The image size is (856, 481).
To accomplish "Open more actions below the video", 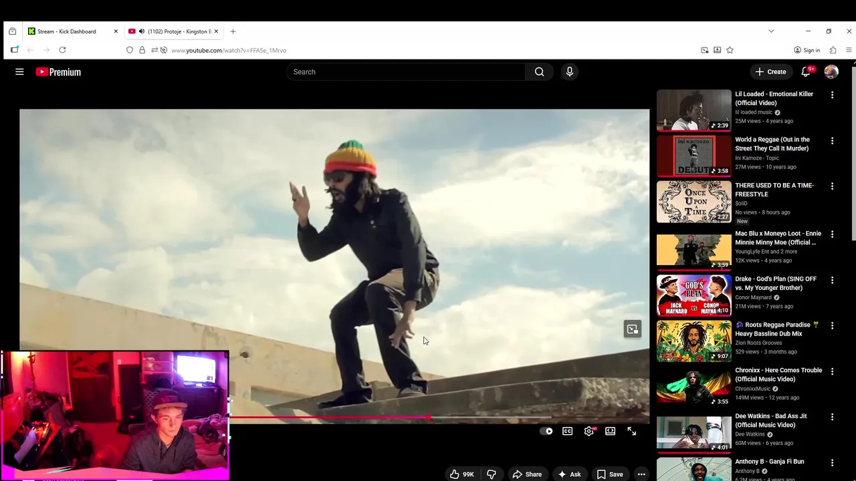I will pos(641,474).
